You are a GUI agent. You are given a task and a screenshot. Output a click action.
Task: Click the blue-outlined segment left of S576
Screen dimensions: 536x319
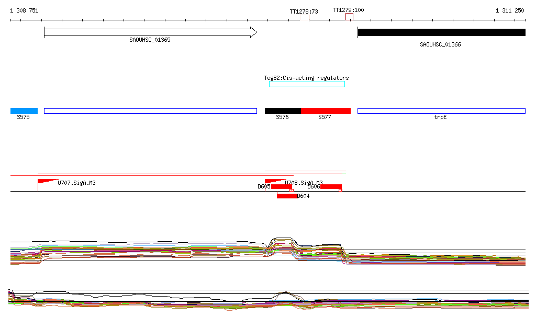click(x=150, y=111)
